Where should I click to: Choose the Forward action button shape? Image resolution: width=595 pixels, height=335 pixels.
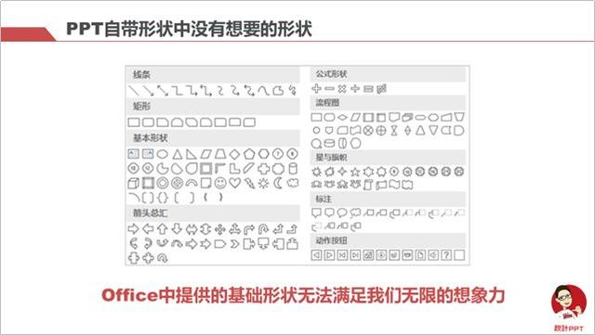tap(329, 255)
